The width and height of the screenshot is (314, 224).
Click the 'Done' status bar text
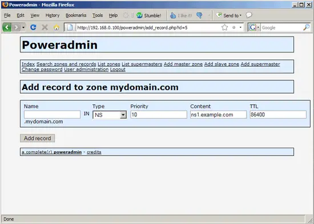(x=9, y=219)
